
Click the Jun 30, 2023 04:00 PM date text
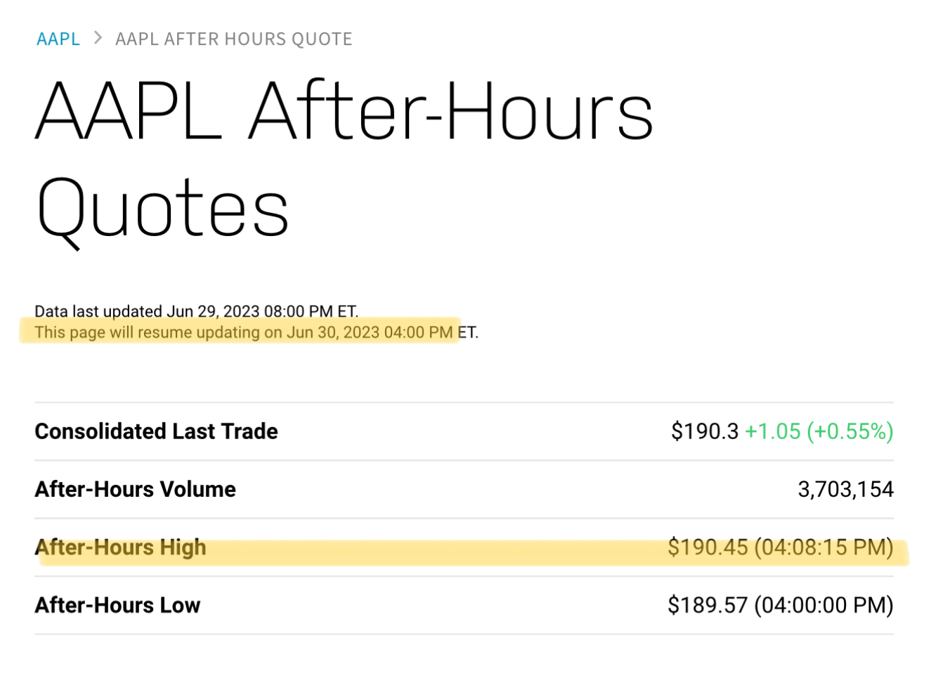pyautogui.click(x=370, y=332)
